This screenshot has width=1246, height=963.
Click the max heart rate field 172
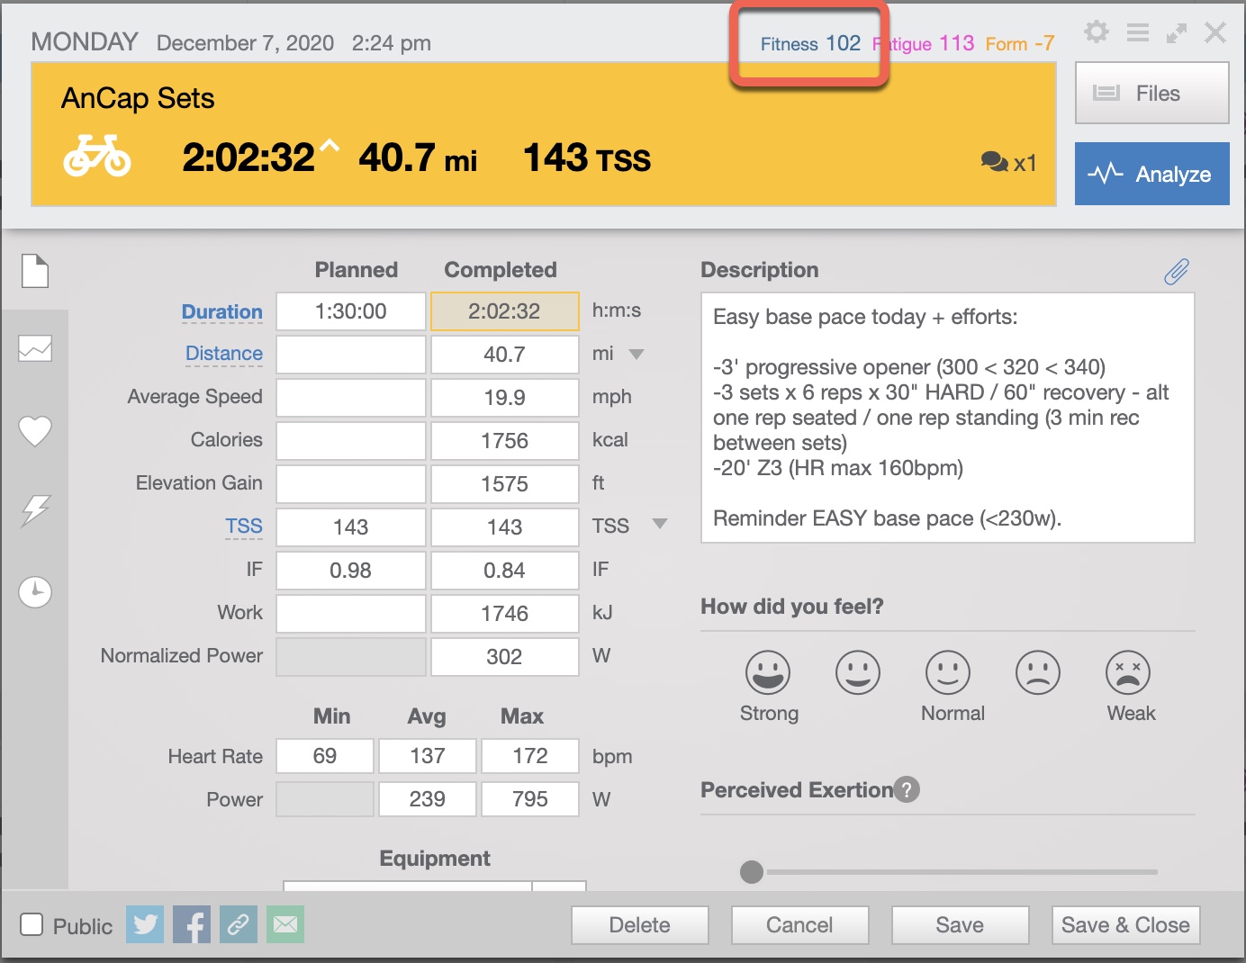coord(530,756)
